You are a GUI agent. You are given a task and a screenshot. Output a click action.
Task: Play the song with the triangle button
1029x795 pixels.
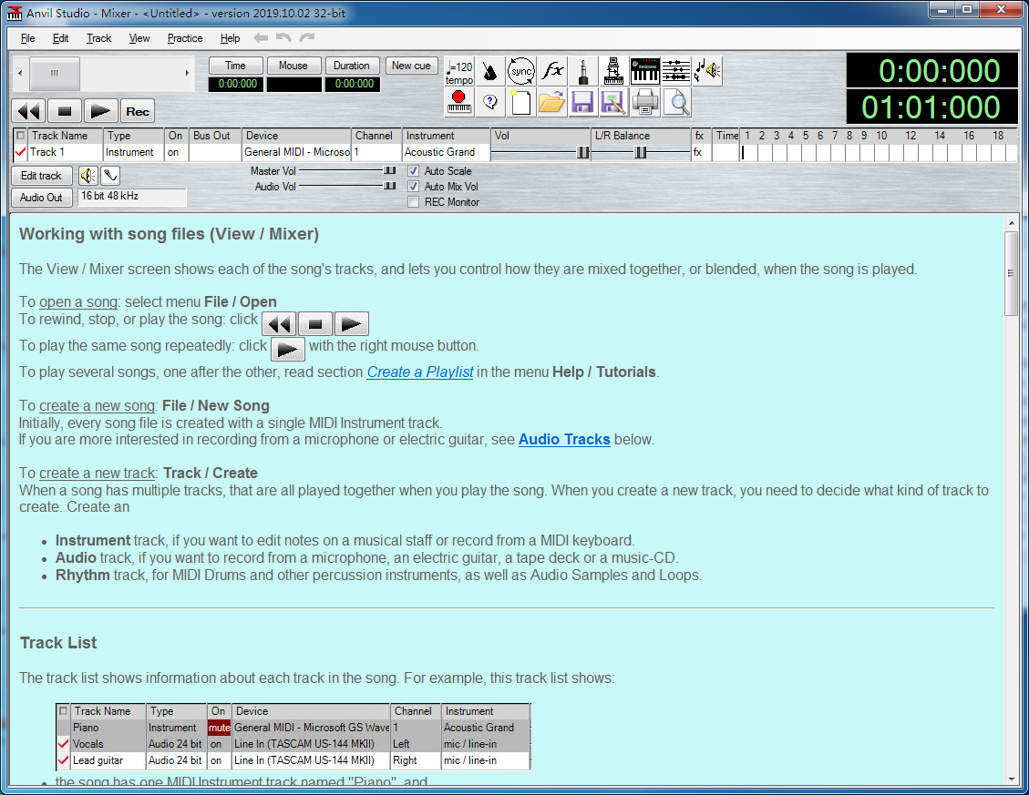[x=100, y=111]
